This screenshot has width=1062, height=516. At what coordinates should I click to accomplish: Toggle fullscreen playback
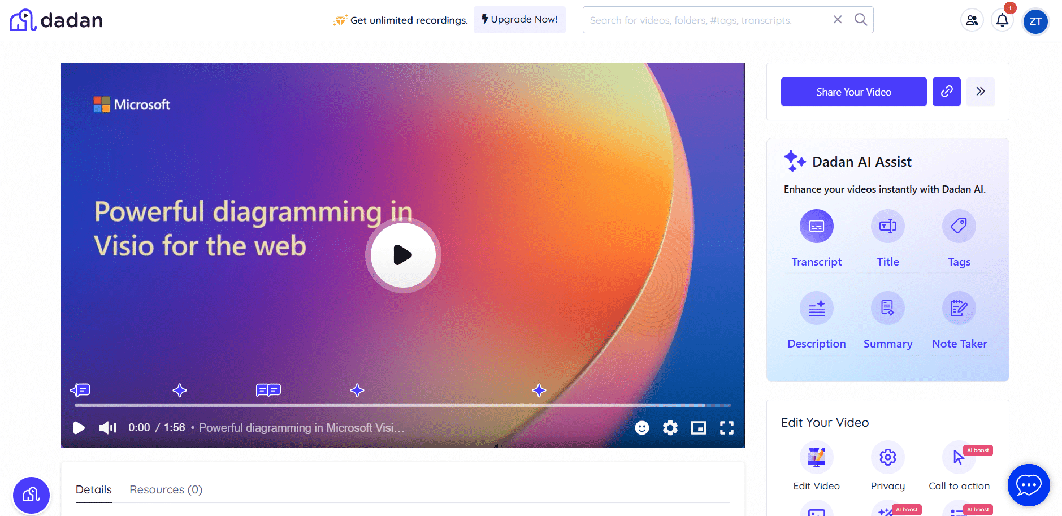click(727, 428)
